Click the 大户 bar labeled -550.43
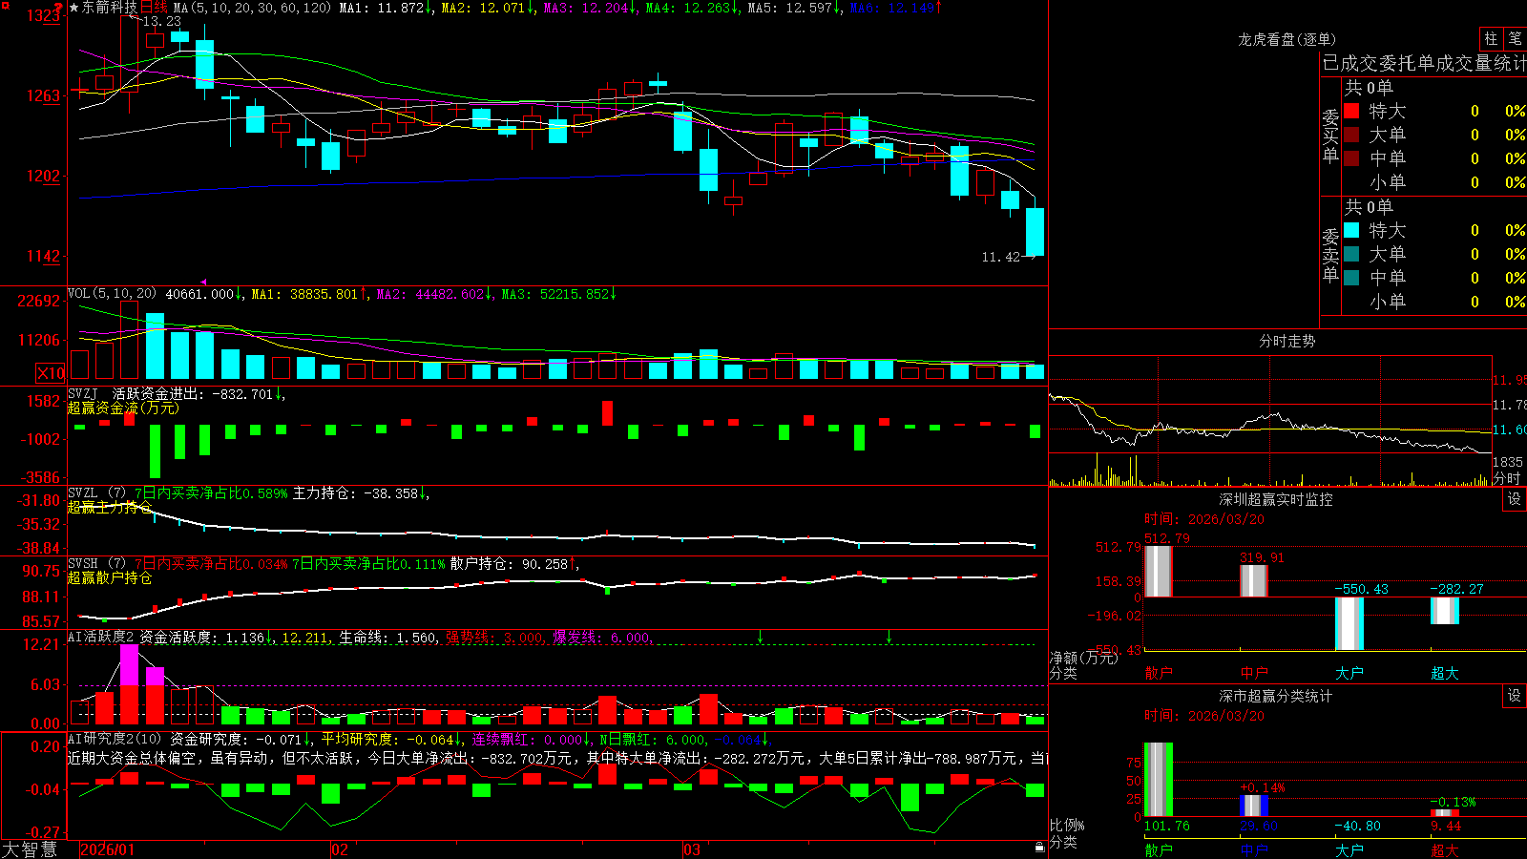Viewport: 1527px width, 859px height. point(1349,623)
